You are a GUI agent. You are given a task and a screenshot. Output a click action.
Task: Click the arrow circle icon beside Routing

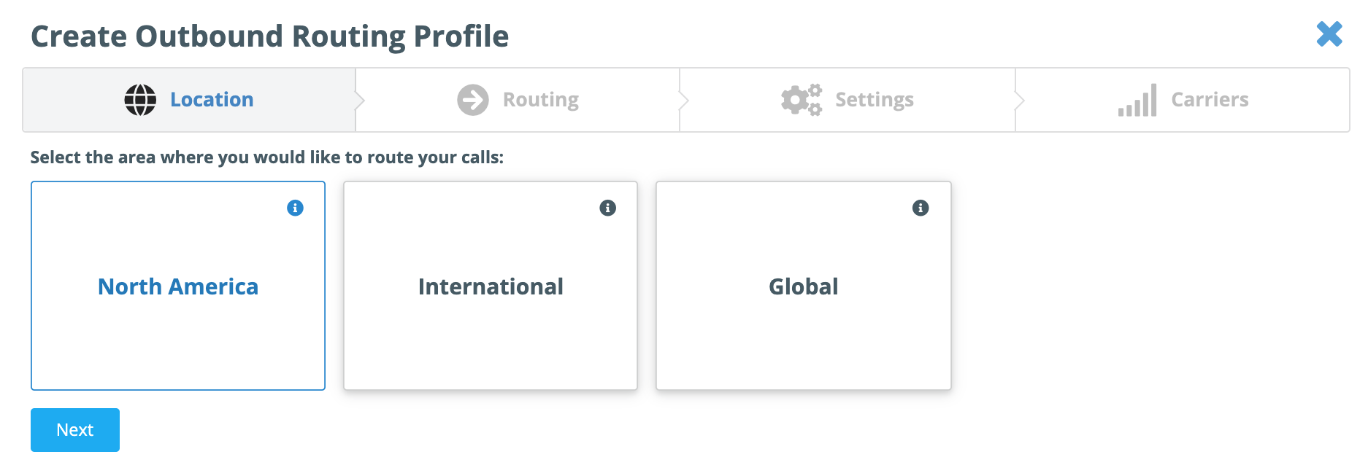(473, 100)
